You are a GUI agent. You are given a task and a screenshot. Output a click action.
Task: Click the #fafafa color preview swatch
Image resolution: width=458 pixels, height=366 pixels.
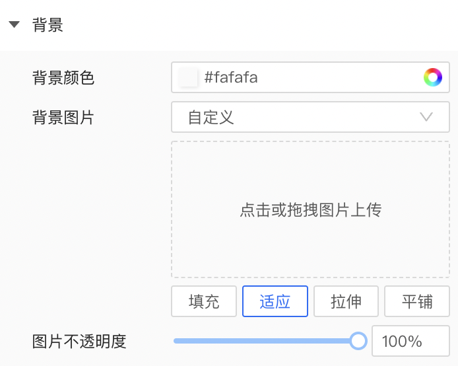click(x=188, y=77)
